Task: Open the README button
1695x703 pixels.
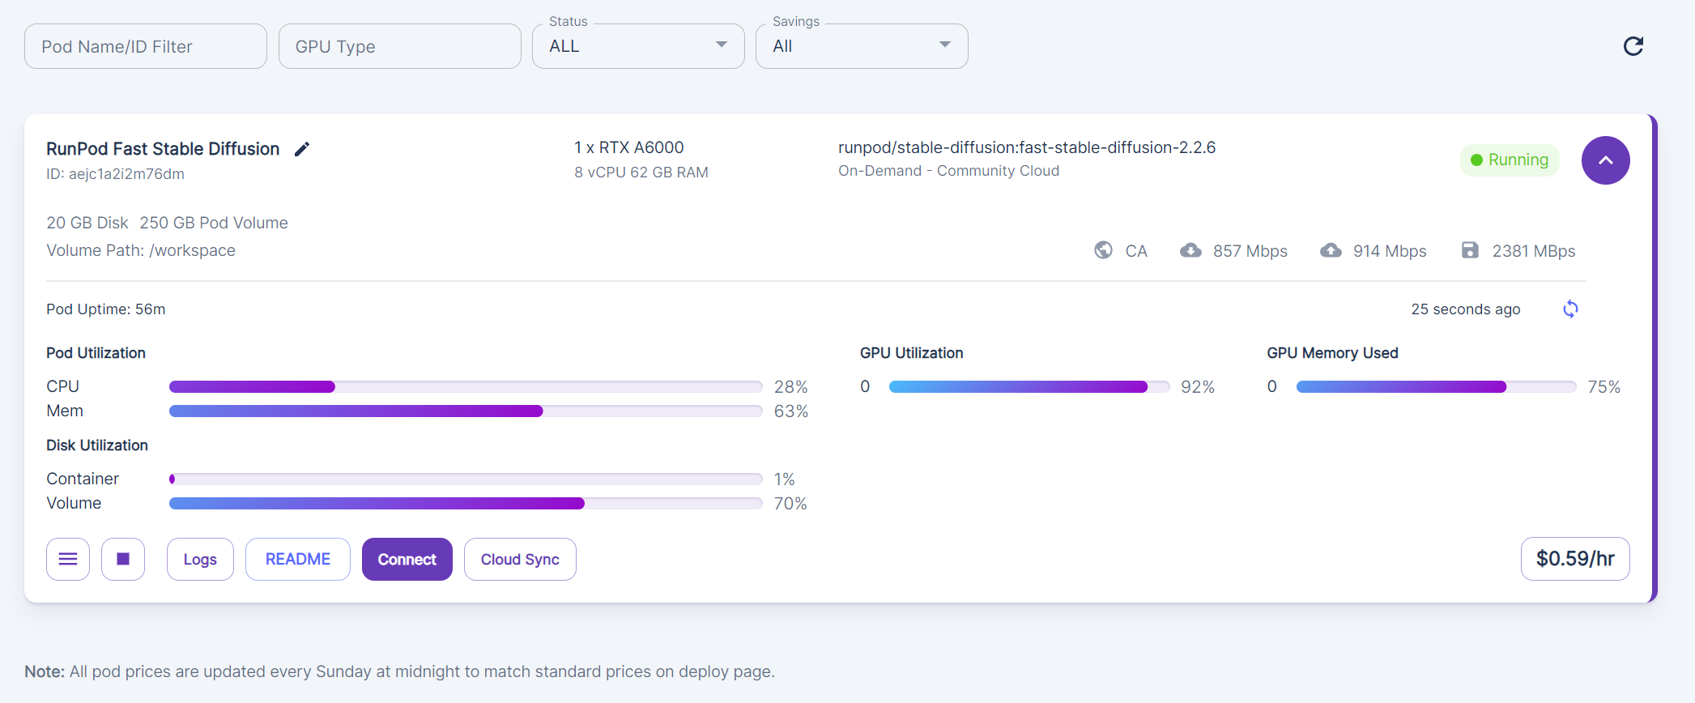Action: click(298, 559)
